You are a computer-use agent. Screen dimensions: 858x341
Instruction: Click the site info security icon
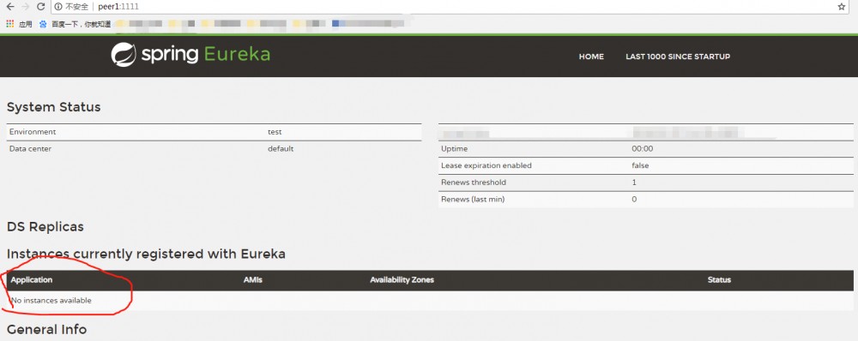[58, 7]
